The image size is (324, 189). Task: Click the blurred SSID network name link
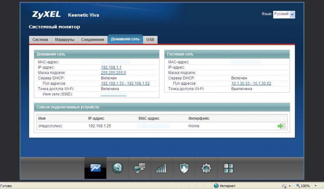tap(113, 94)
